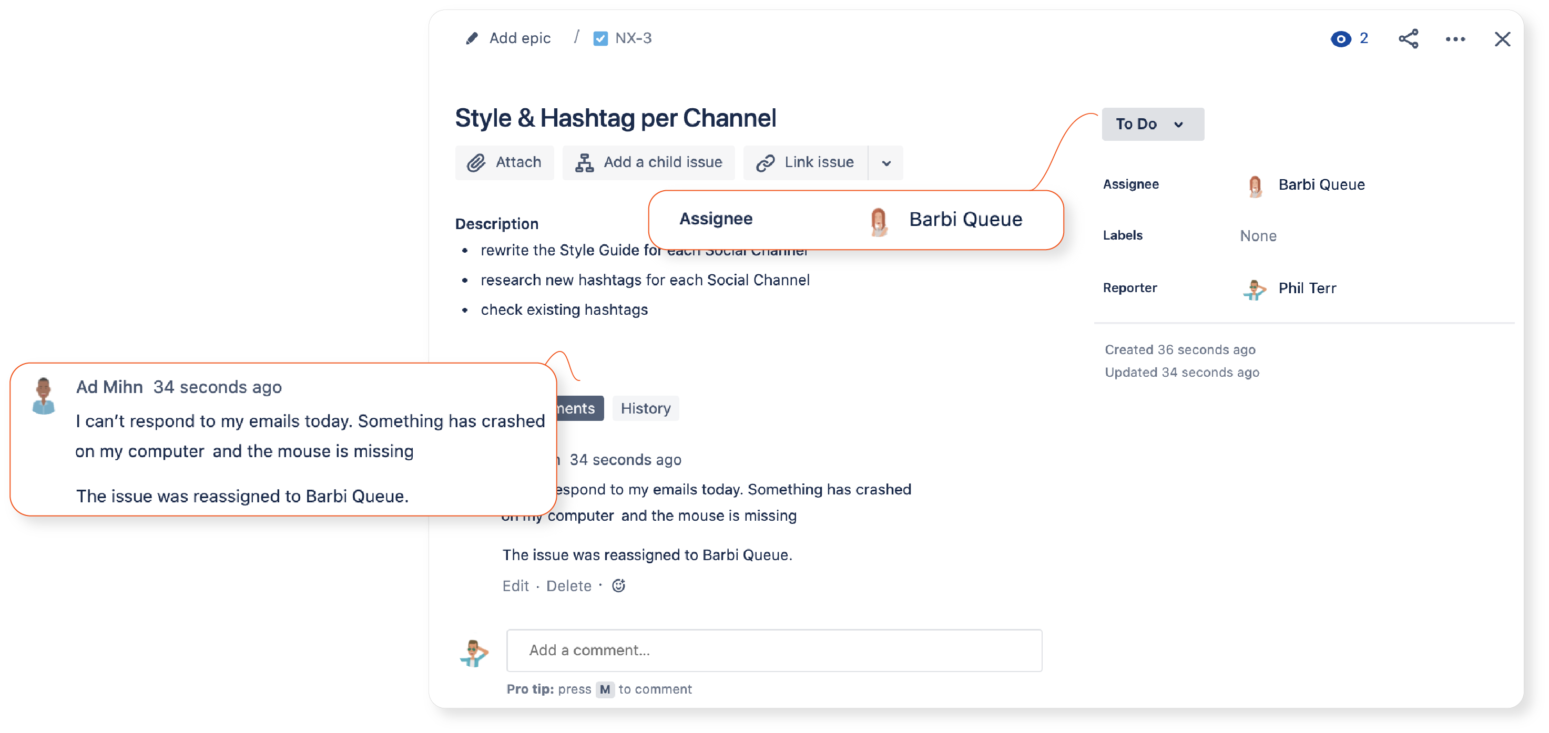Screen dimensions: 1549x733
Task: Close the issue dialog
Action: point(1502,39)
